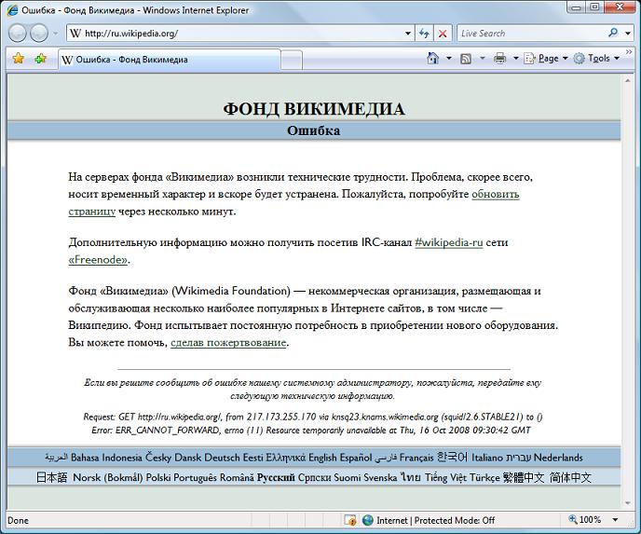
Task: Follow the сделав пожертвование donation link
Action: tap(228, 342)
